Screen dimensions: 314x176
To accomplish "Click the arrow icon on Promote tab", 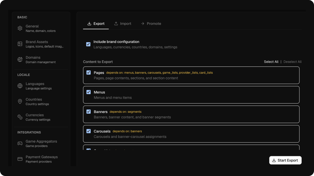I will 143,24.
